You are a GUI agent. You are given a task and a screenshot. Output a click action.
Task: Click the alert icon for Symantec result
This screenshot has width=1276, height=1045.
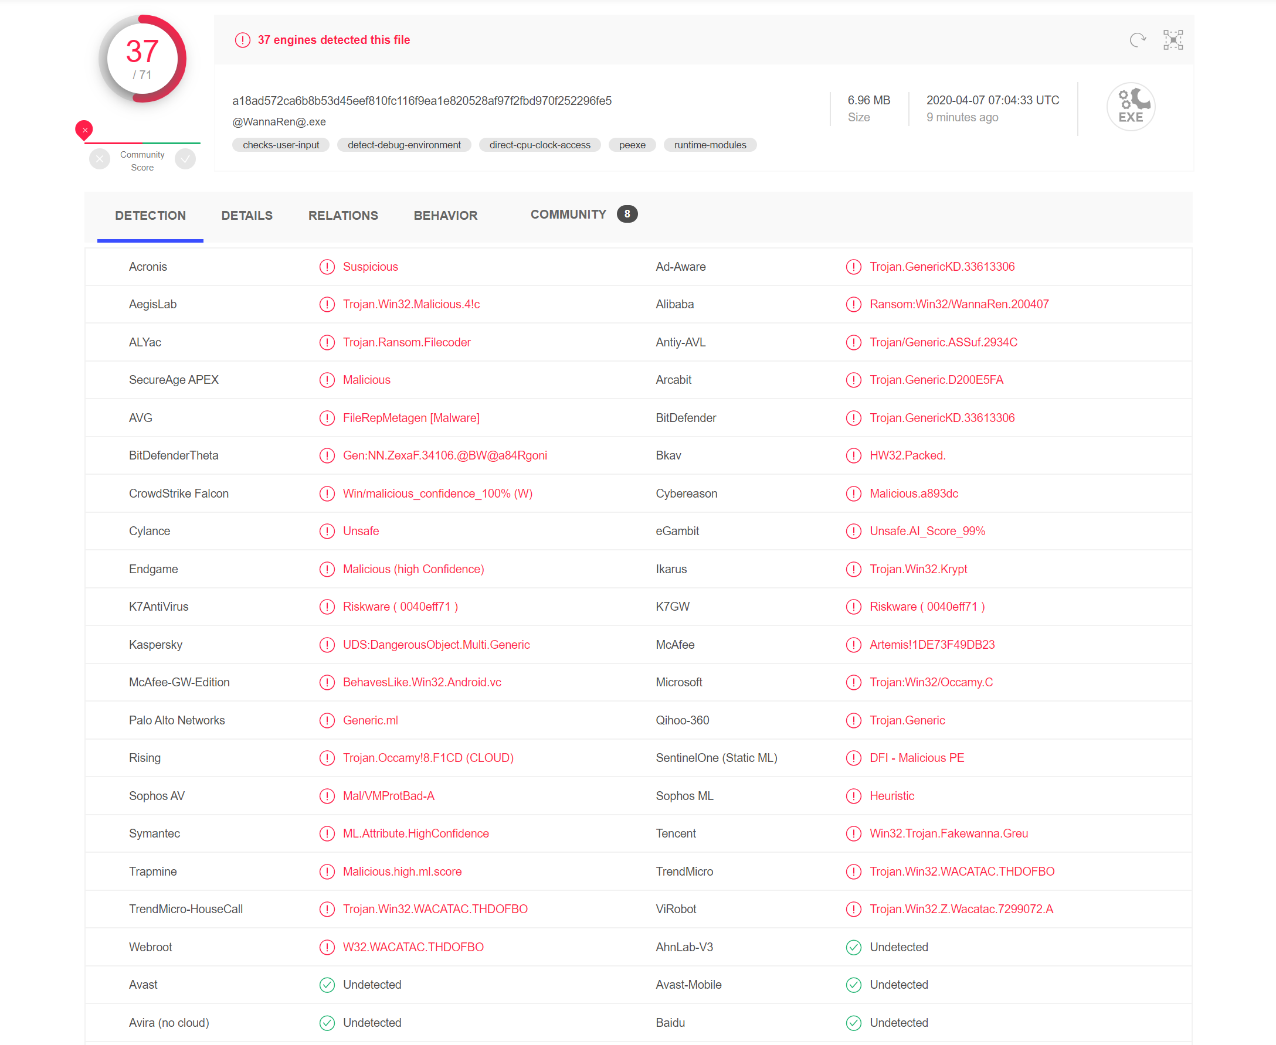pyautogui.click(x=327, y=833)
